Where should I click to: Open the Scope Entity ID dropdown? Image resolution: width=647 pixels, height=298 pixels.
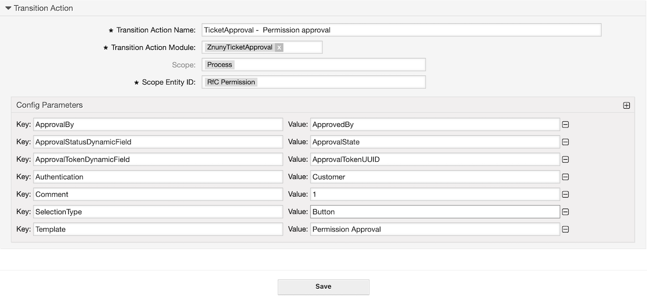click(x=339, y=82)
